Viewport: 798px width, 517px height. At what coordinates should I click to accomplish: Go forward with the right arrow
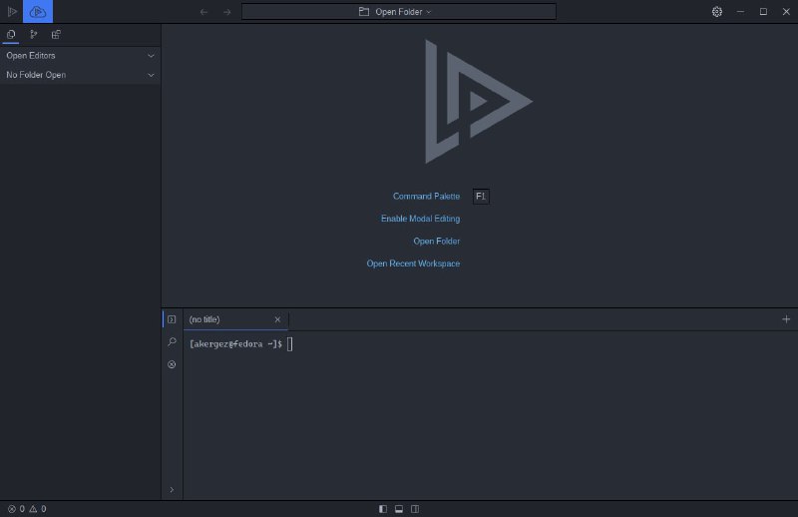click(x=227, y=12)
